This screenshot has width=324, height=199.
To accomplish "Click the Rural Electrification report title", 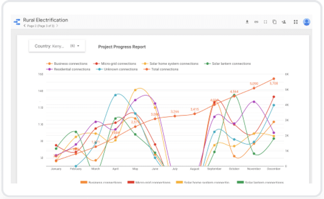I will tap(46, 20).
